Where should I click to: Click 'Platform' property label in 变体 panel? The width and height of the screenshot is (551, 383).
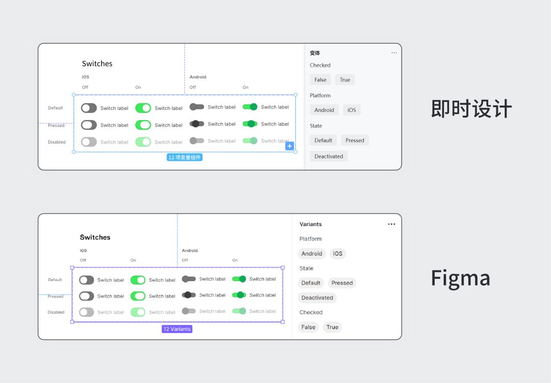click(x=320, y=95)
